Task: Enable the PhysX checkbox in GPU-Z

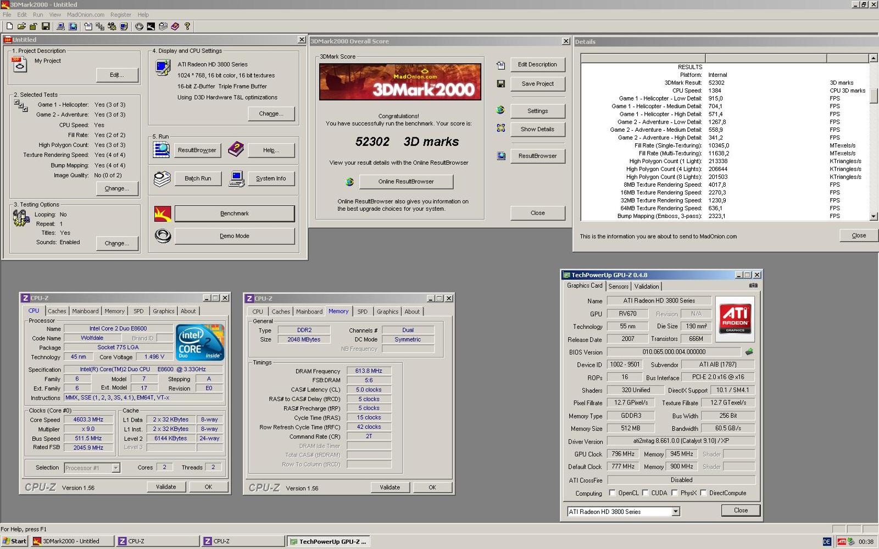Action: pos(674,492)
